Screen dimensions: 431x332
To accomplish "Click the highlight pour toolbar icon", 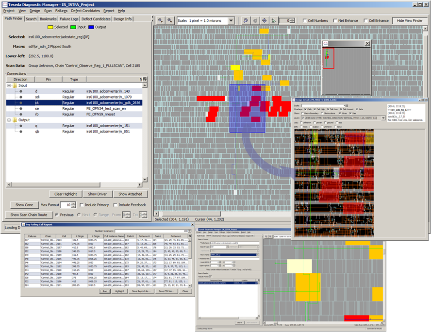I will pos(274,20).
